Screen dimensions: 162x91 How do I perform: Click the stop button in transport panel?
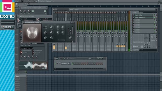point(9,27)
